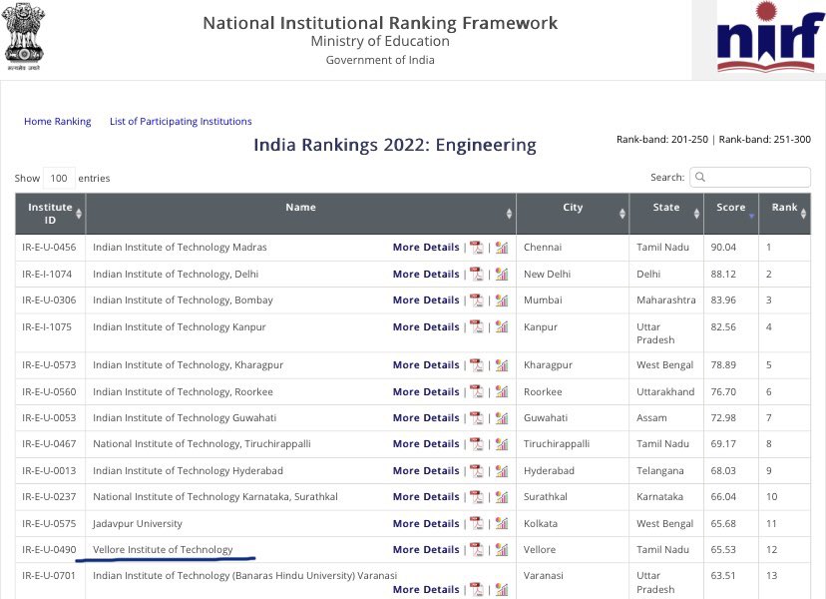This screenshot has height=599, width=826.
Task: Click the India Rankings 2022: Engineering heading
Action: click(x=395, y=145)
